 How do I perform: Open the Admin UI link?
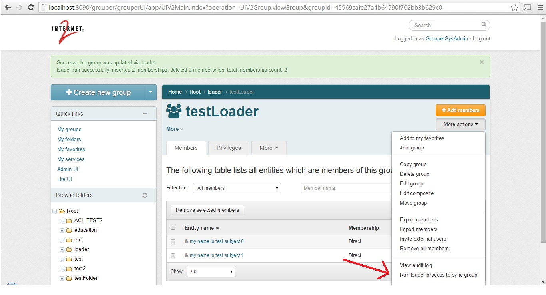pyautogui.click(x=68, y=169)
